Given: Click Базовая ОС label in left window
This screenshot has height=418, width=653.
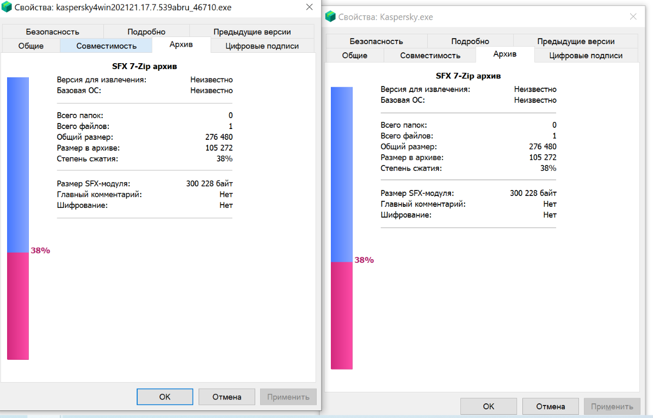Looking at the screenshot, I should [x=79, y=90].
